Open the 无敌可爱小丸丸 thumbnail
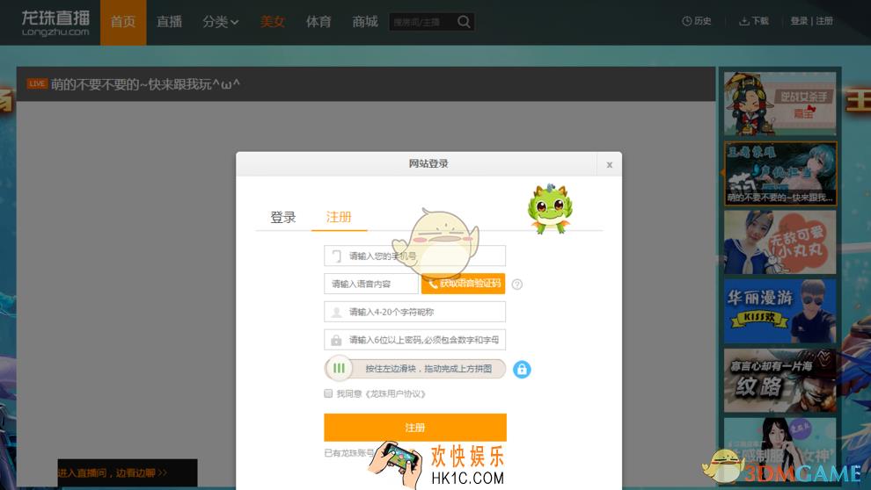The height and width of the screenshot is (490, 871). (780, 242)
